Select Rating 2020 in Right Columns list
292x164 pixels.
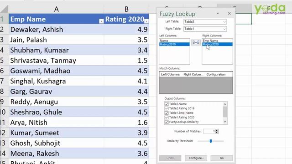click(217, 44)
